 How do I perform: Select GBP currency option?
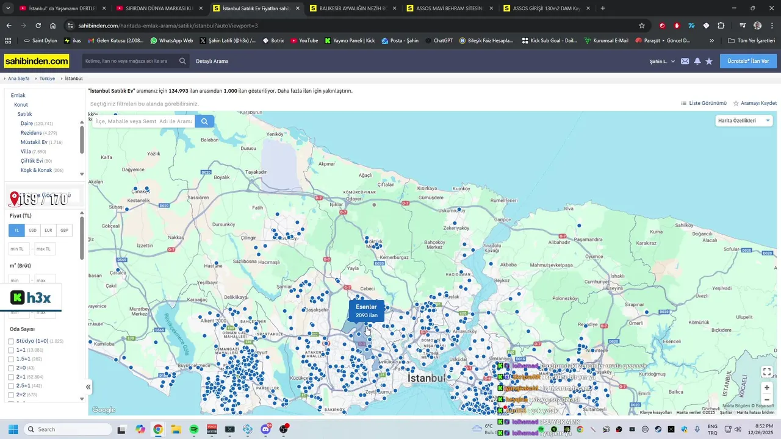[x=64, y=230]
